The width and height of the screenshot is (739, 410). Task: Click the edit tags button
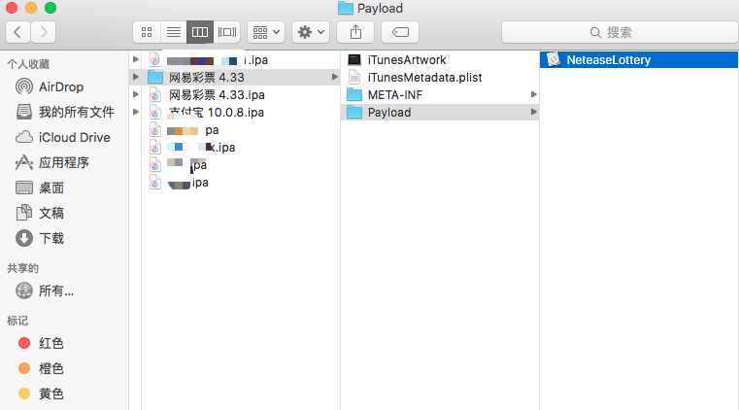click(x=400, y=32)
